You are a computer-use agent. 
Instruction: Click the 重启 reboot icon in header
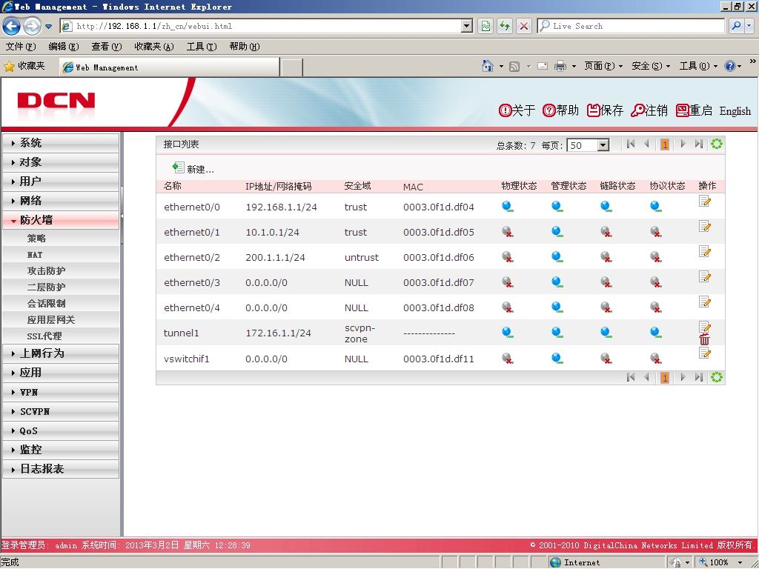(x=683, y=110)
